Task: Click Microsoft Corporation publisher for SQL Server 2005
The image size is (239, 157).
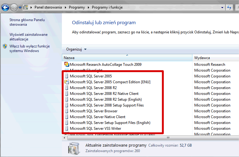Action: pyautogui.click(x=212, y=76)
